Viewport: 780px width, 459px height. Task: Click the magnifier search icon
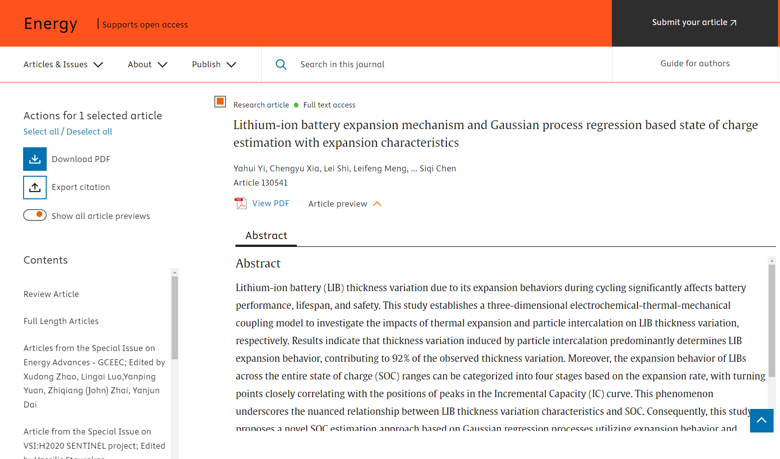click(281, 64)
